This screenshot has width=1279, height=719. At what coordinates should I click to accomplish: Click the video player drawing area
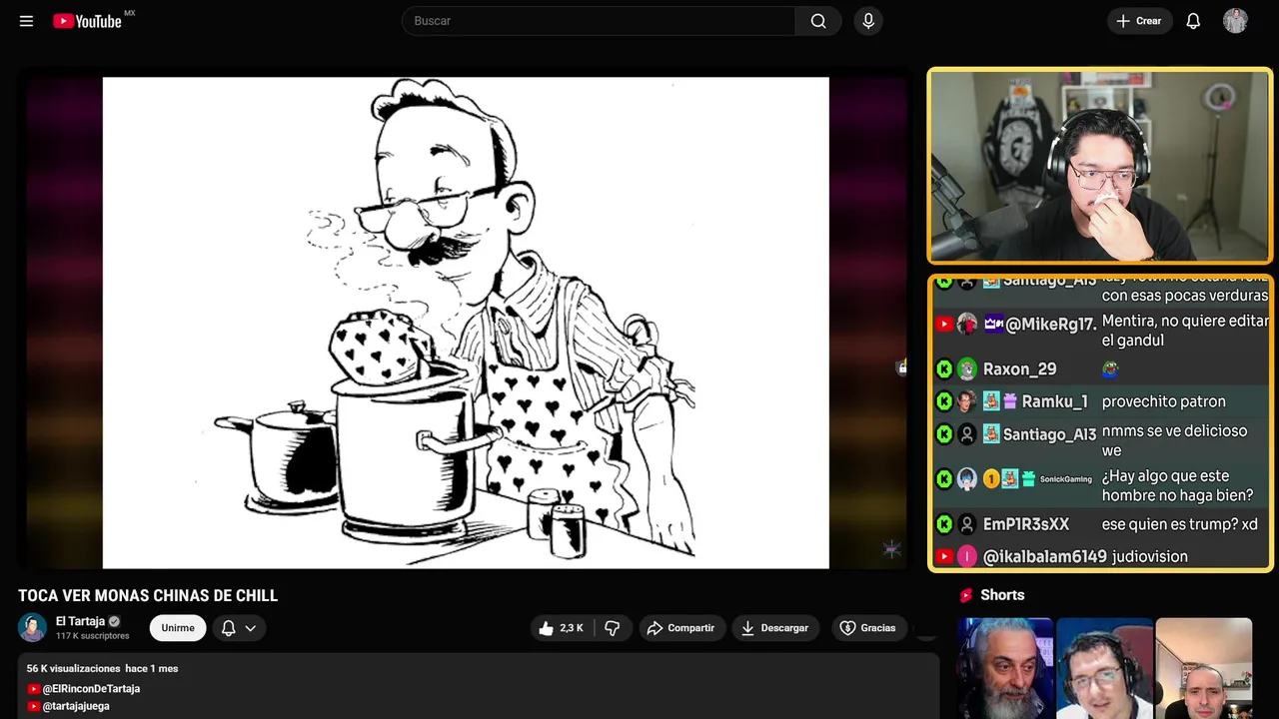(466, 323)
